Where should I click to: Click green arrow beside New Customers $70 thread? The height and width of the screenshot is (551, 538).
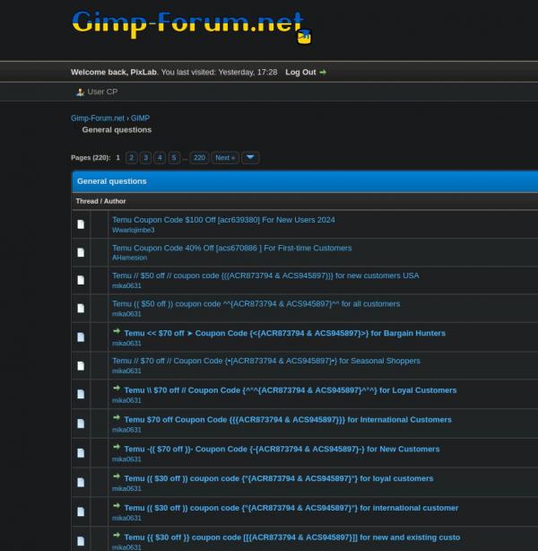117,447
